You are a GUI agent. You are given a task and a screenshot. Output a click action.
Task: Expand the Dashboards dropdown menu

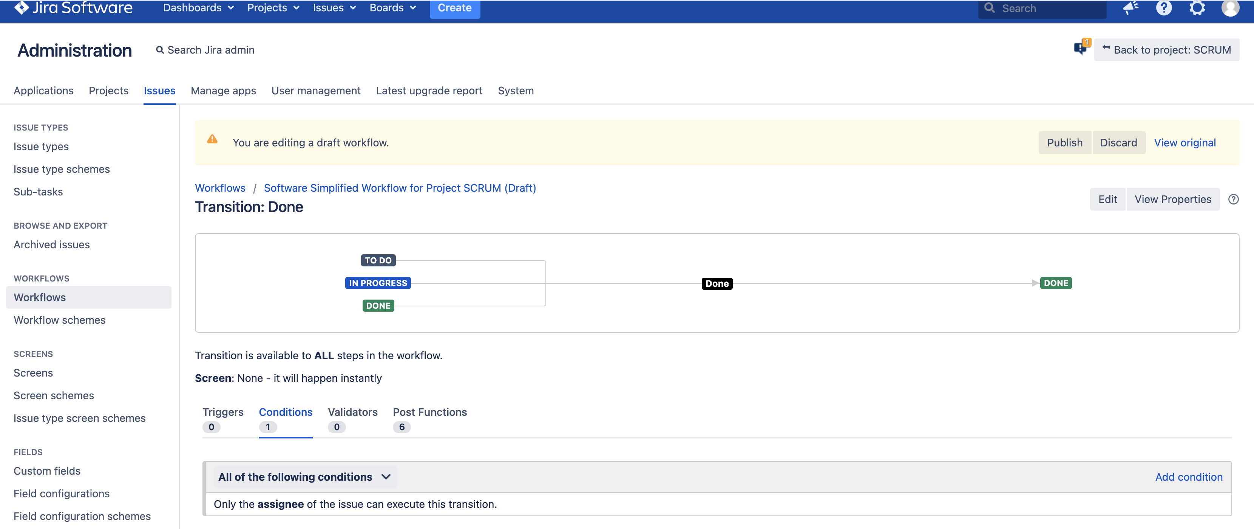(198, 8)
